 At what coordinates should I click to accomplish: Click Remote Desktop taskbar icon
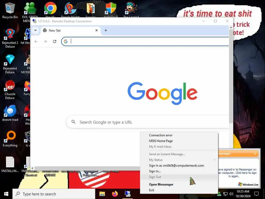pos(128,194)
